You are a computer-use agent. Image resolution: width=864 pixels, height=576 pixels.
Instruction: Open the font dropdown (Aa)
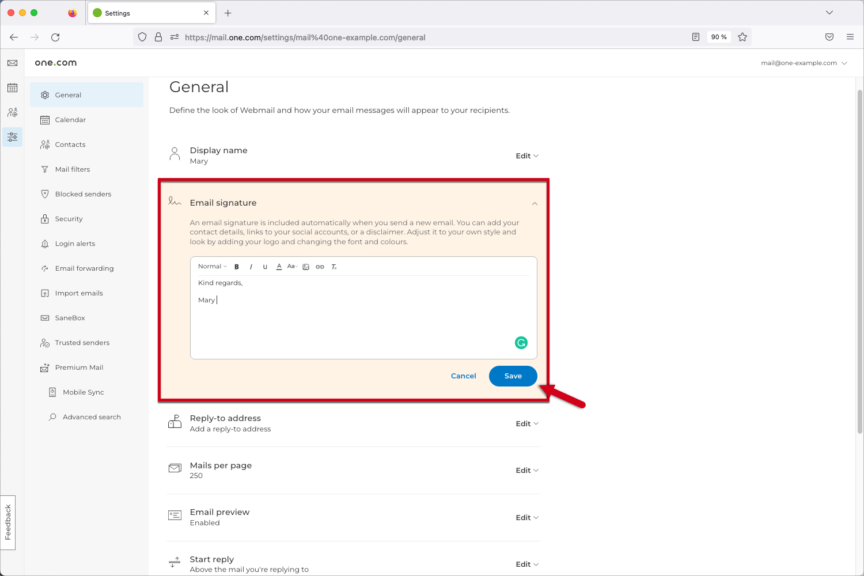click(292, 266)
